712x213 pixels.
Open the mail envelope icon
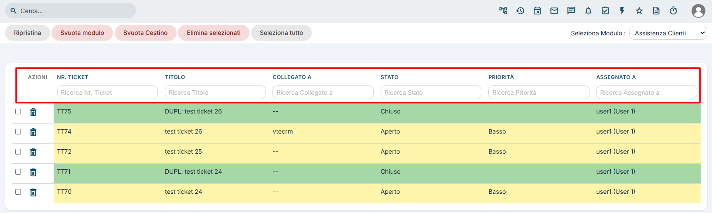tap(554, 11)
